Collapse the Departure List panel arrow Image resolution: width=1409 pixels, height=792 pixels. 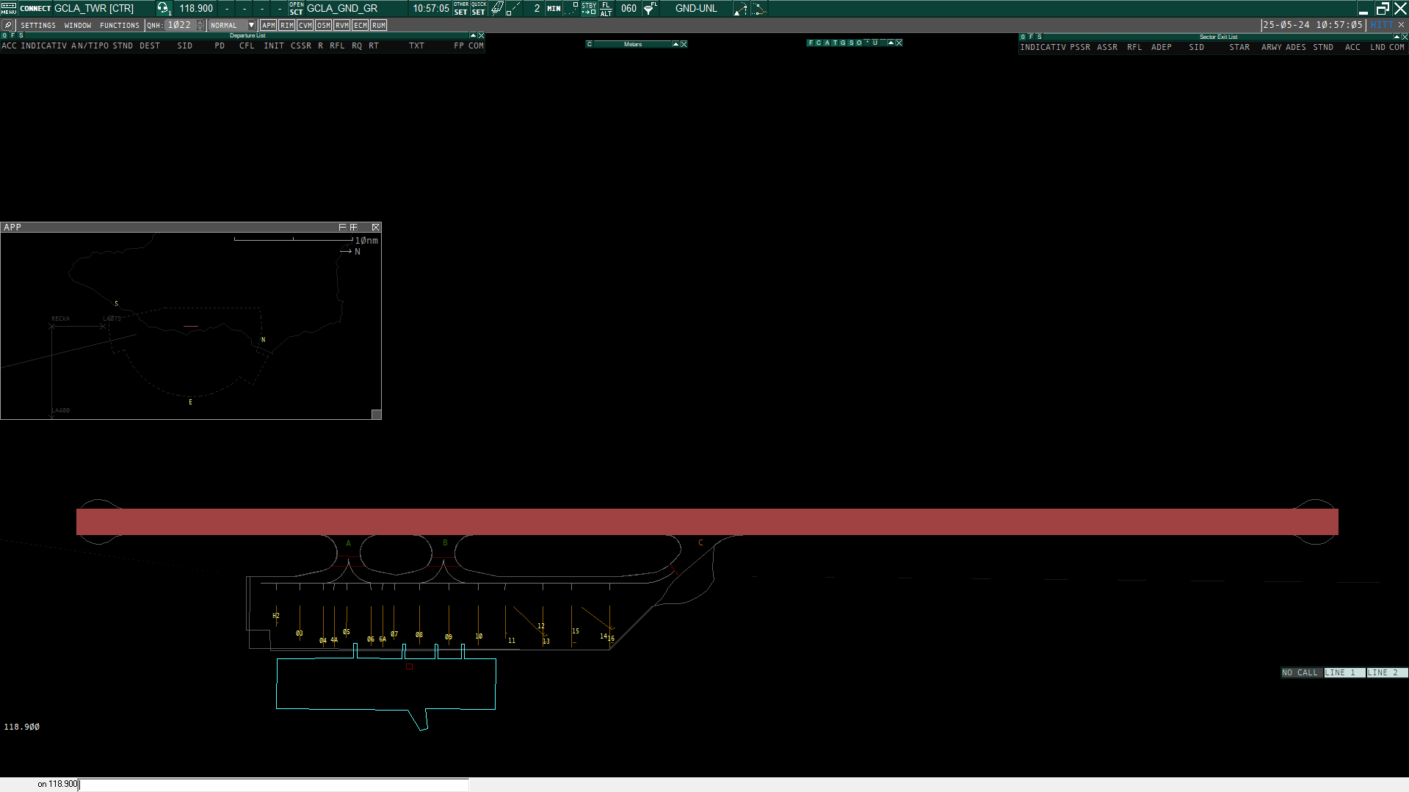tap(473, 35)
